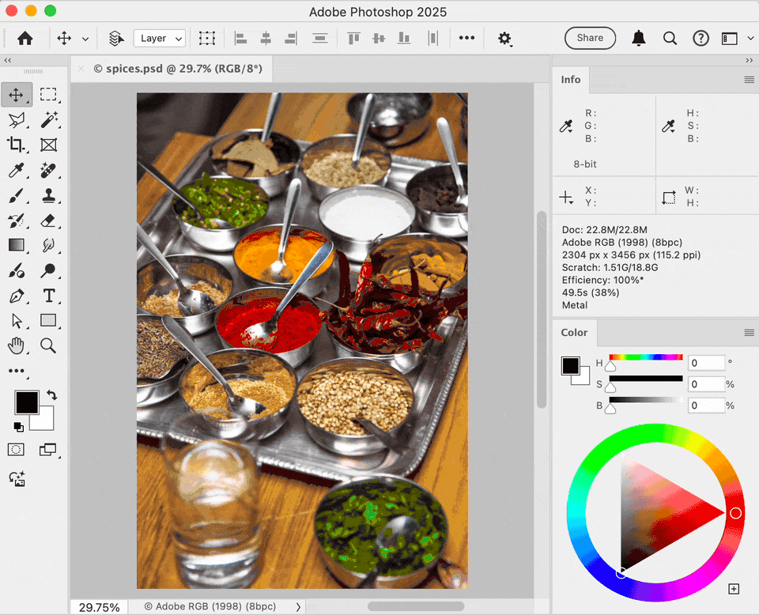Open the Color panel menu

(x=749, y=333)
